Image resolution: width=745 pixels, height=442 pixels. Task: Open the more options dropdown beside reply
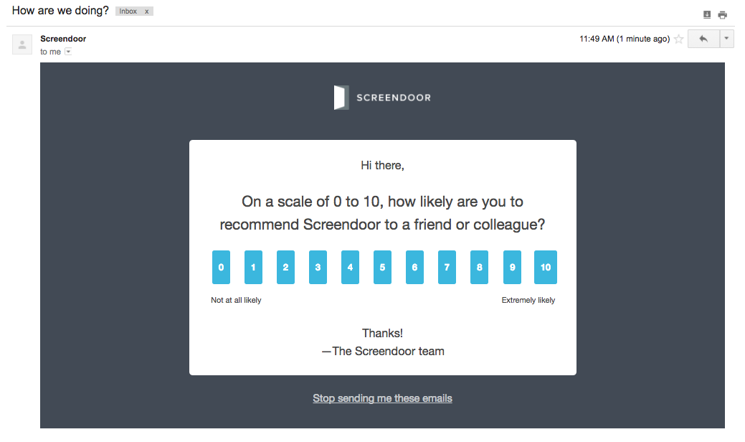726,39
